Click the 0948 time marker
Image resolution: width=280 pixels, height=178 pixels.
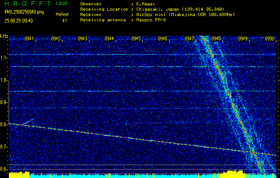pyautogui.click(x=216, y=39)
